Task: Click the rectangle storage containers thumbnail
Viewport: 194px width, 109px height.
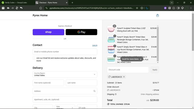Action: 111,40
